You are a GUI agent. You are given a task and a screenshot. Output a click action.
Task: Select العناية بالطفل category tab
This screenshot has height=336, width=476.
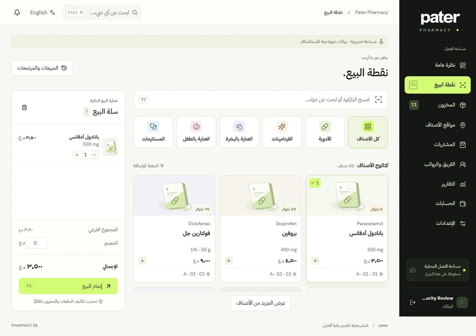pyautogui.click(x=197, y=132)
